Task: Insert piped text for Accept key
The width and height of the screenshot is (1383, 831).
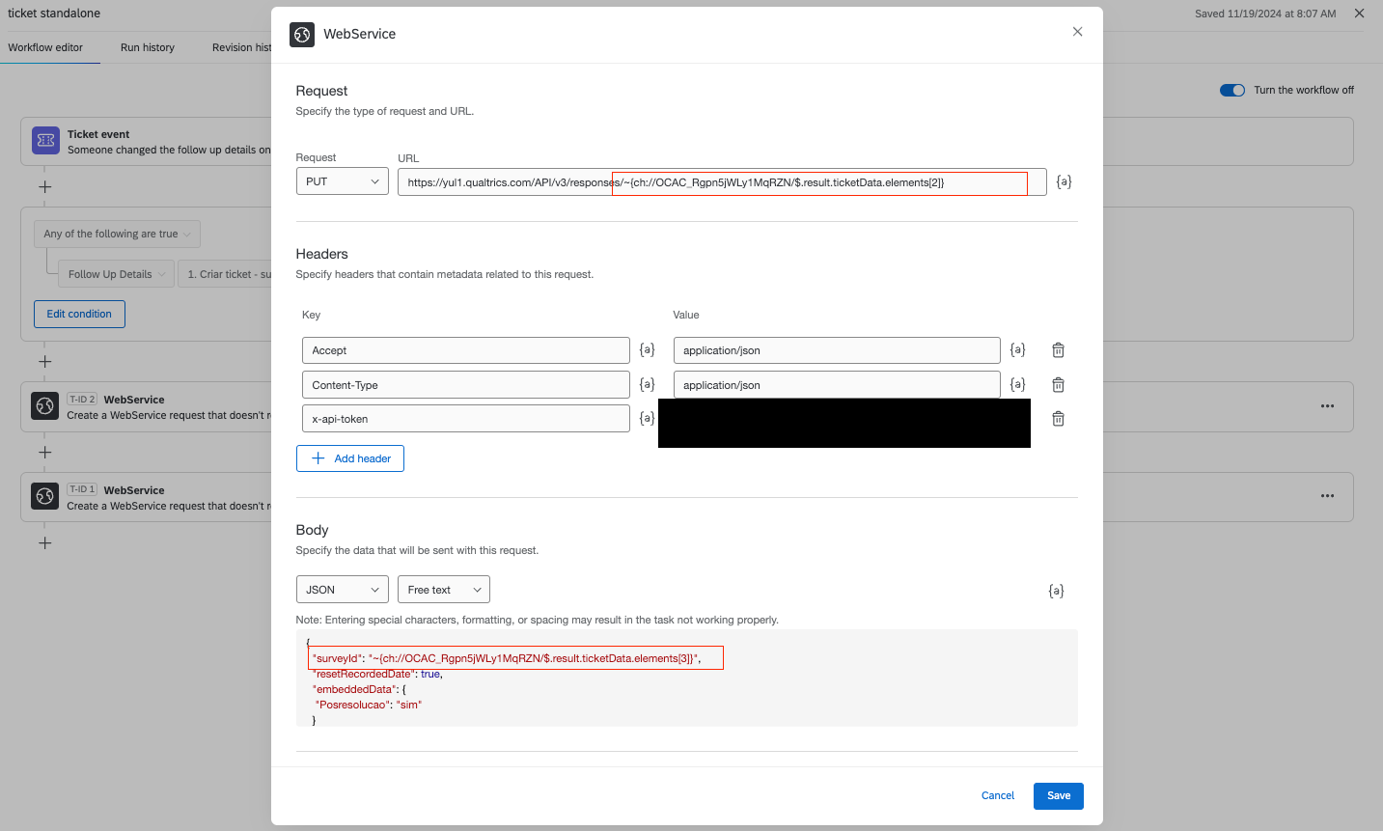Action: [647, 349]
